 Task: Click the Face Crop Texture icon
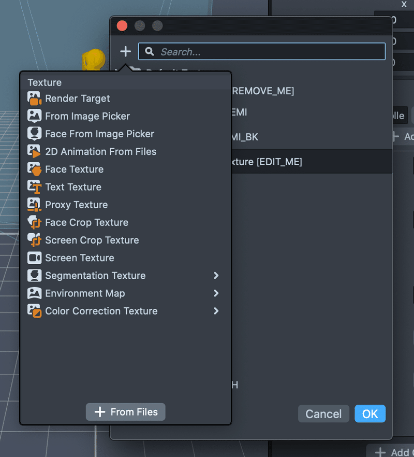point(34,222)
